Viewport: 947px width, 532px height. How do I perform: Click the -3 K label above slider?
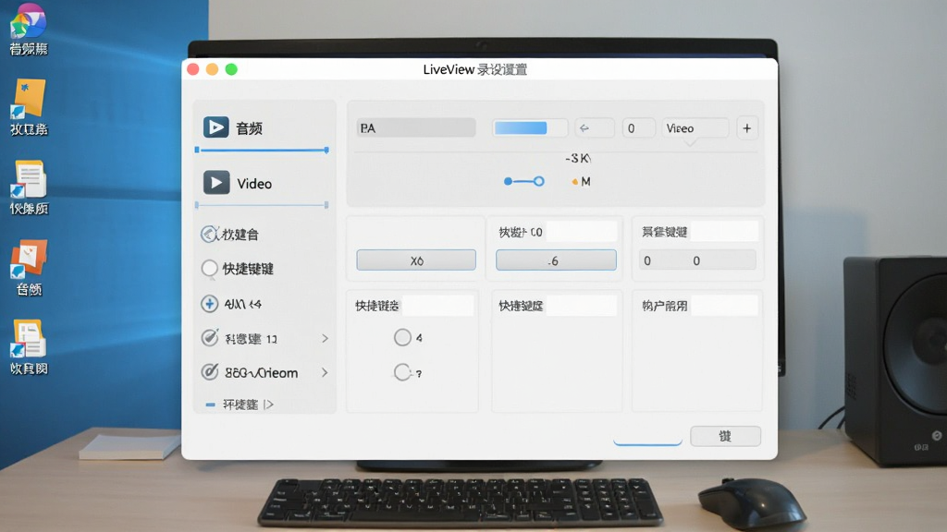point(578,158)
